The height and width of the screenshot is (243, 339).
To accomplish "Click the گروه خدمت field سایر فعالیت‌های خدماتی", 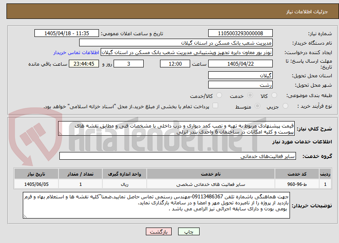I will [178, 156].
